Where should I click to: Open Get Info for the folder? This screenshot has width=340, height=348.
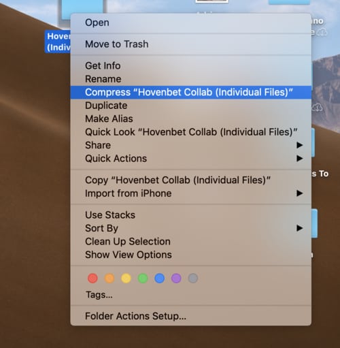click(x=190, y=66)
